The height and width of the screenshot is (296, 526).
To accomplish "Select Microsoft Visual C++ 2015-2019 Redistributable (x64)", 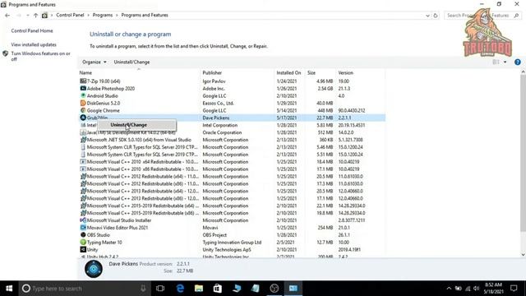I will coord(232,206).
